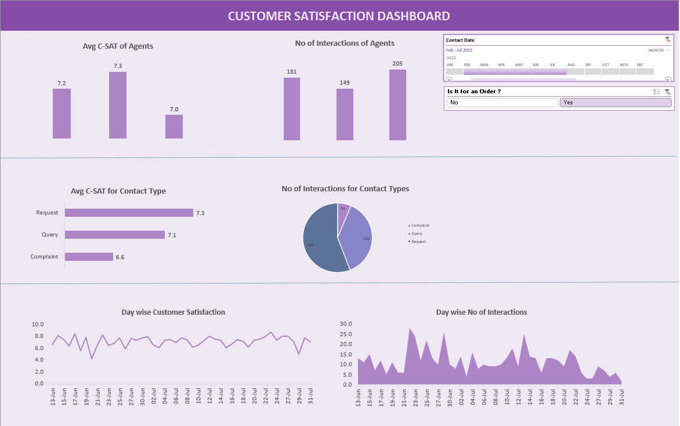The width and height of the screenshot is (680, 426).
Task: Select the 7.3 bar in Avg C-SAT of Agents
Action: point(118,105)
